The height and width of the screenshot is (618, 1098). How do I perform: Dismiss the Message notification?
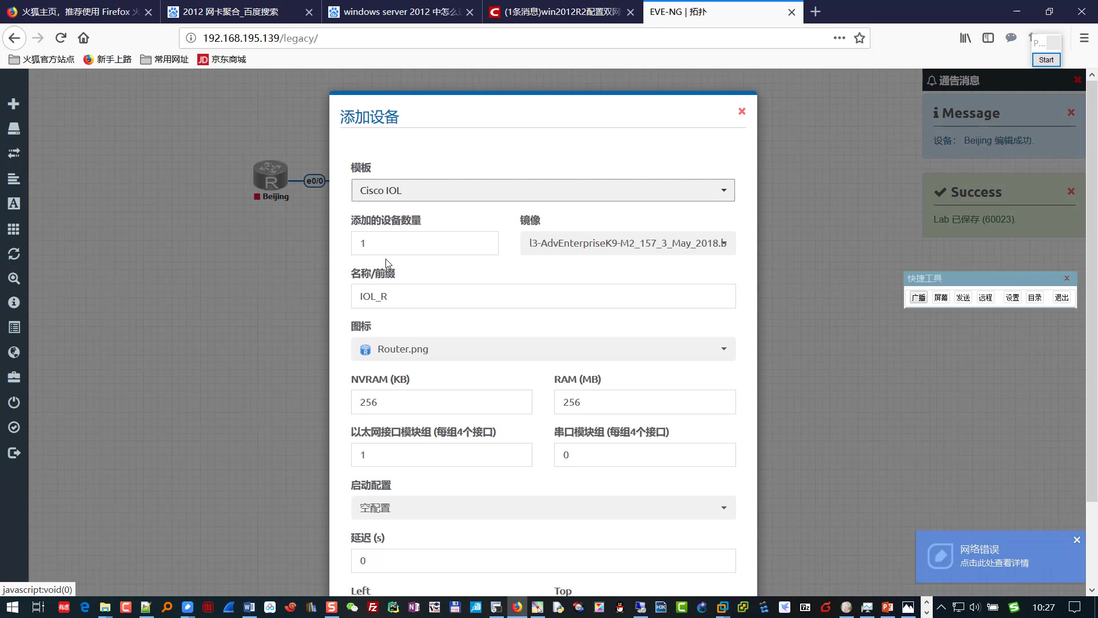pos(1071,113)
